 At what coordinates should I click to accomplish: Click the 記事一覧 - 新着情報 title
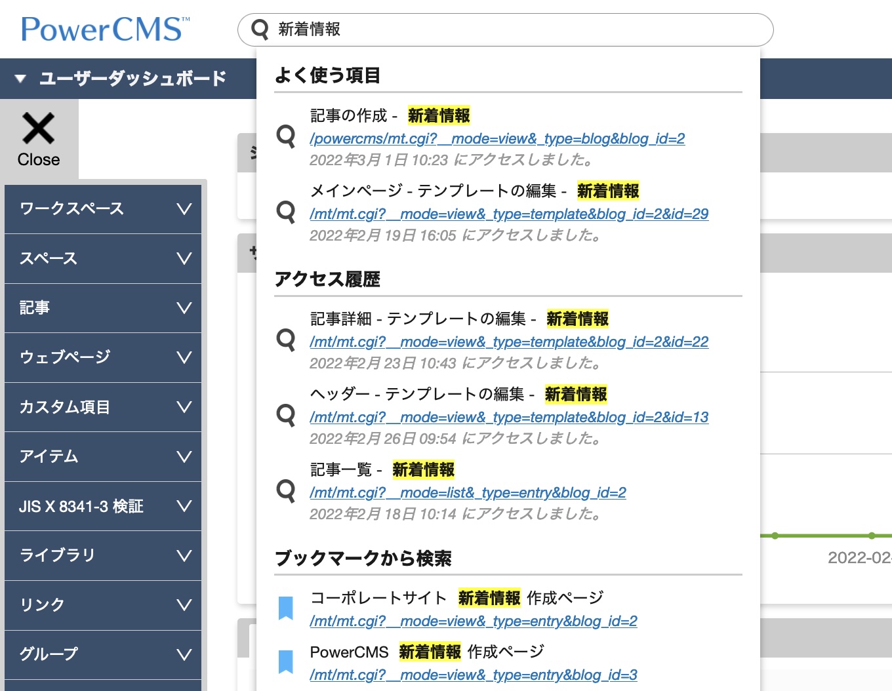pyautogui.click(x=382, y=470)
